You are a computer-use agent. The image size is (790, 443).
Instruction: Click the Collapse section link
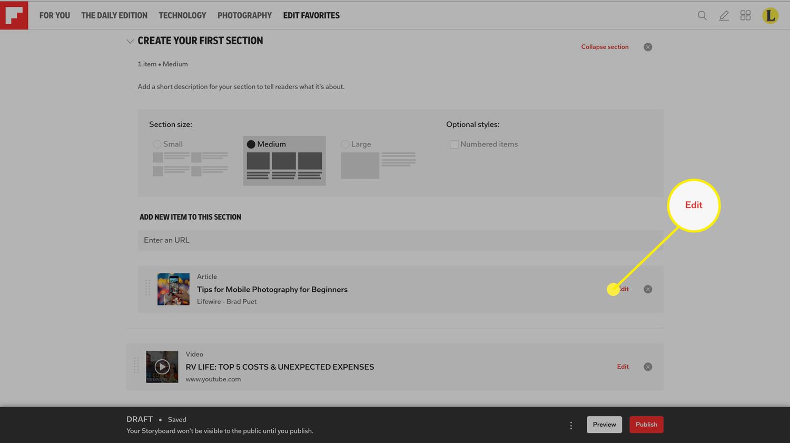point(605,47)
